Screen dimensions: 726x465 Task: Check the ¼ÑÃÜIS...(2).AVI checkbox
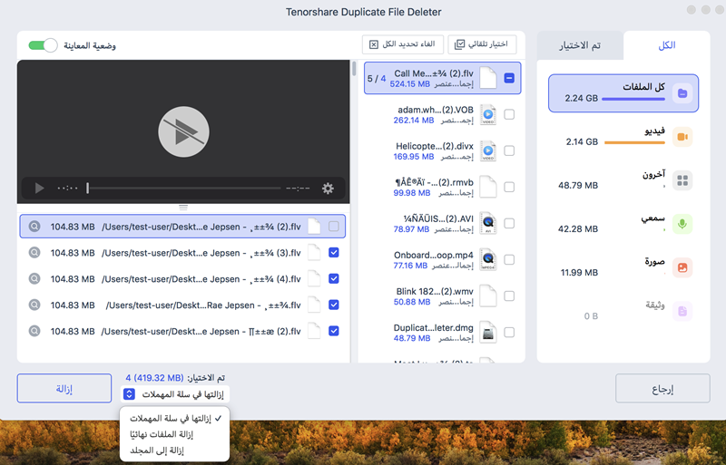509,223
